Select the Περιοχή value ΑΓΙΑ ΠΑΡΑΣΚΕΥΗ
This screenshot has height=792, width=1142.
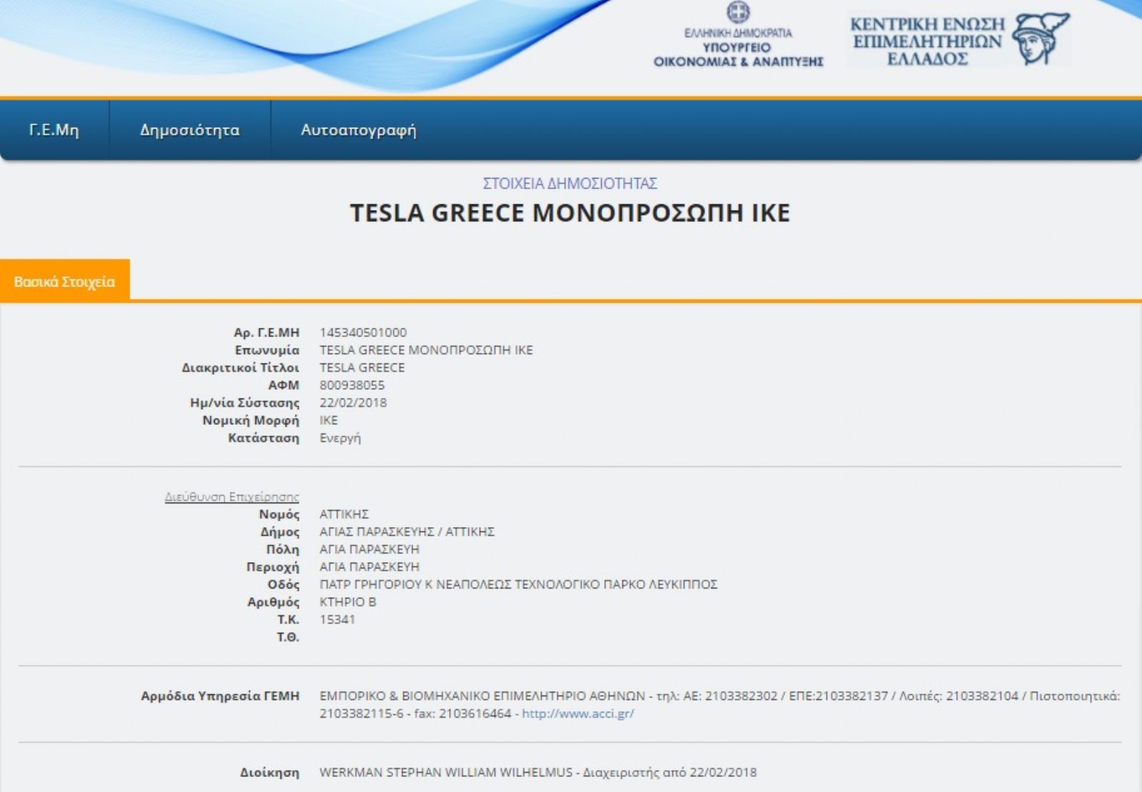tap(369, 567)
